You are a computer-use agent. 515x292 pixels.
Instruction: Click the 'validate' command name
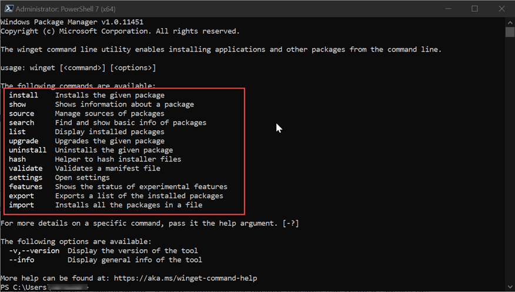[x=26, y=168]
